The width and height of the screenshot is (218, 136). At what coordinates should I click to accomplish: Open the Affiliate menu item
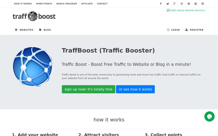87,4
